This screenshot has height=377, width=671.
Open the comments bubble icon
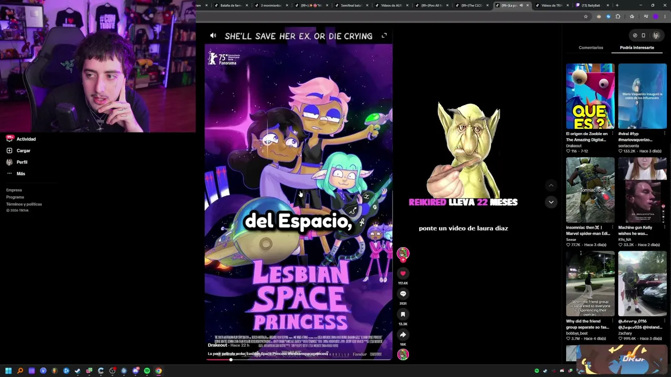403,294
